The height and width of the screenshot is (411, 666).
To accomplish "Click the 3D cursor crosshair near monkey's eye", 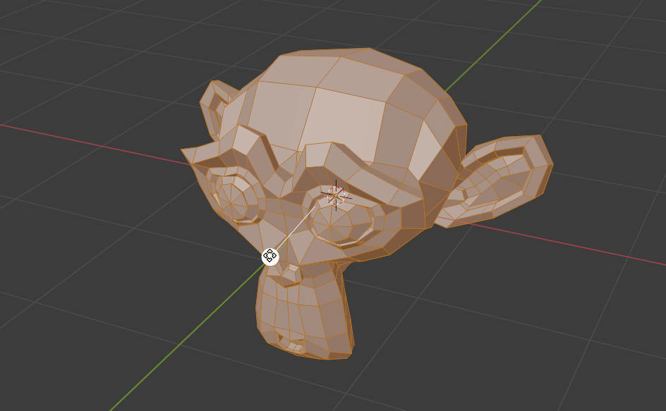I will pos(336,196).
